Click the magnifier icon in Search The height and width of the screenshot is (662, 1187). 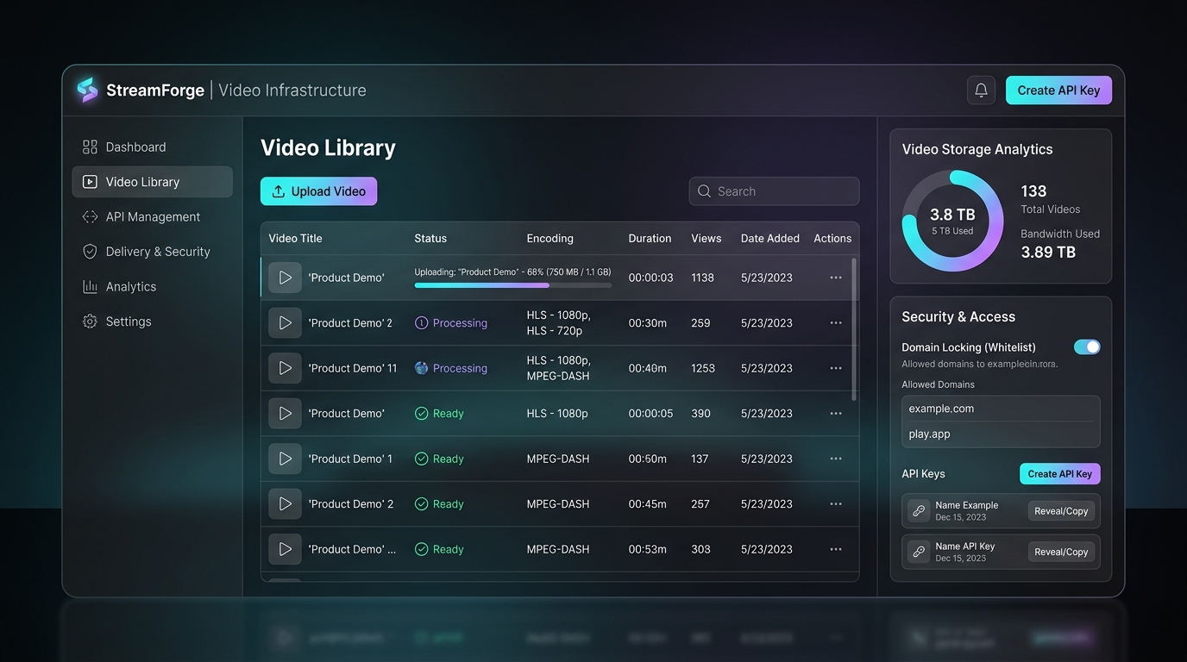tap(705, 191)
